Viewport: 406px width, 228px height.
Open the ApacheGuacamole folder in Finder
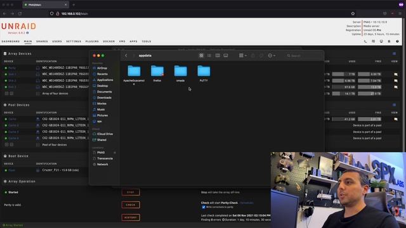[134, 71]
